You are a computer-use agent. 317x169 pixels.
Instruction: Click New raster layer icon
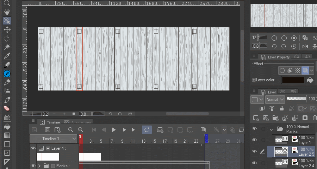point(256,118)
